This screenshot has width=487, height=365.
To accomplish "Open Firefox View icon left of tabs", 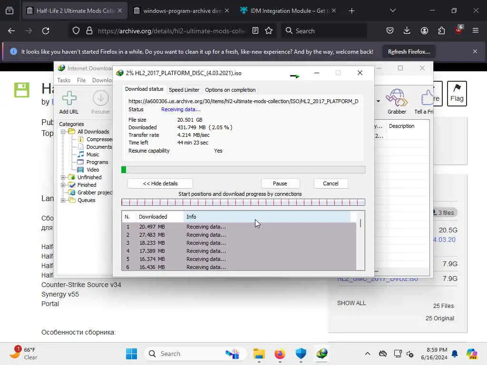I will tap(10, 11).
